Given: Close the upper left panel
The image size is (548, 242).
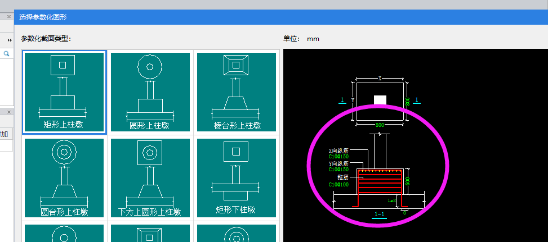Looking at the screenshot, I should coord(9,16).
